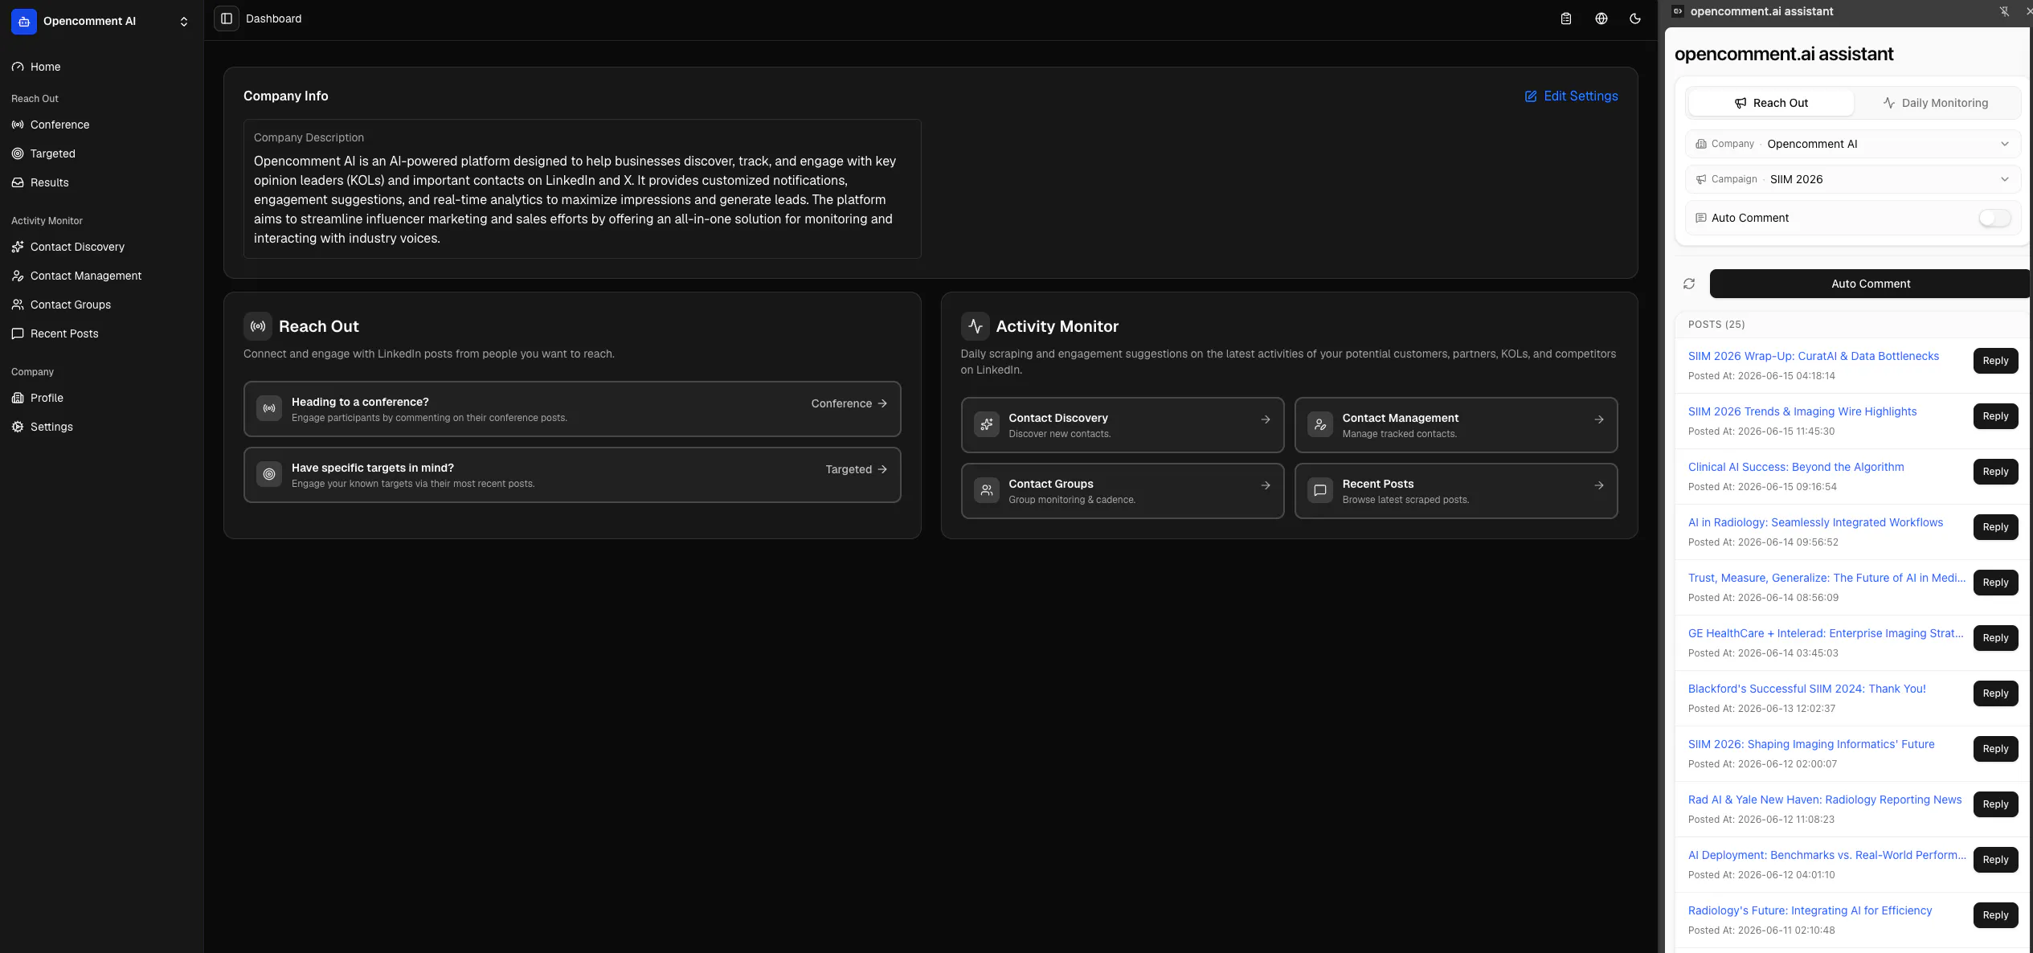2033x953 pixels.
Task: Reply to GE HealthCare + Intelerad post
Action: click(1995, 638)
